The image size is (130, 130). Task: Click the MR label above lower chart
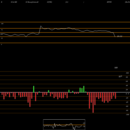tap(116, 68)
